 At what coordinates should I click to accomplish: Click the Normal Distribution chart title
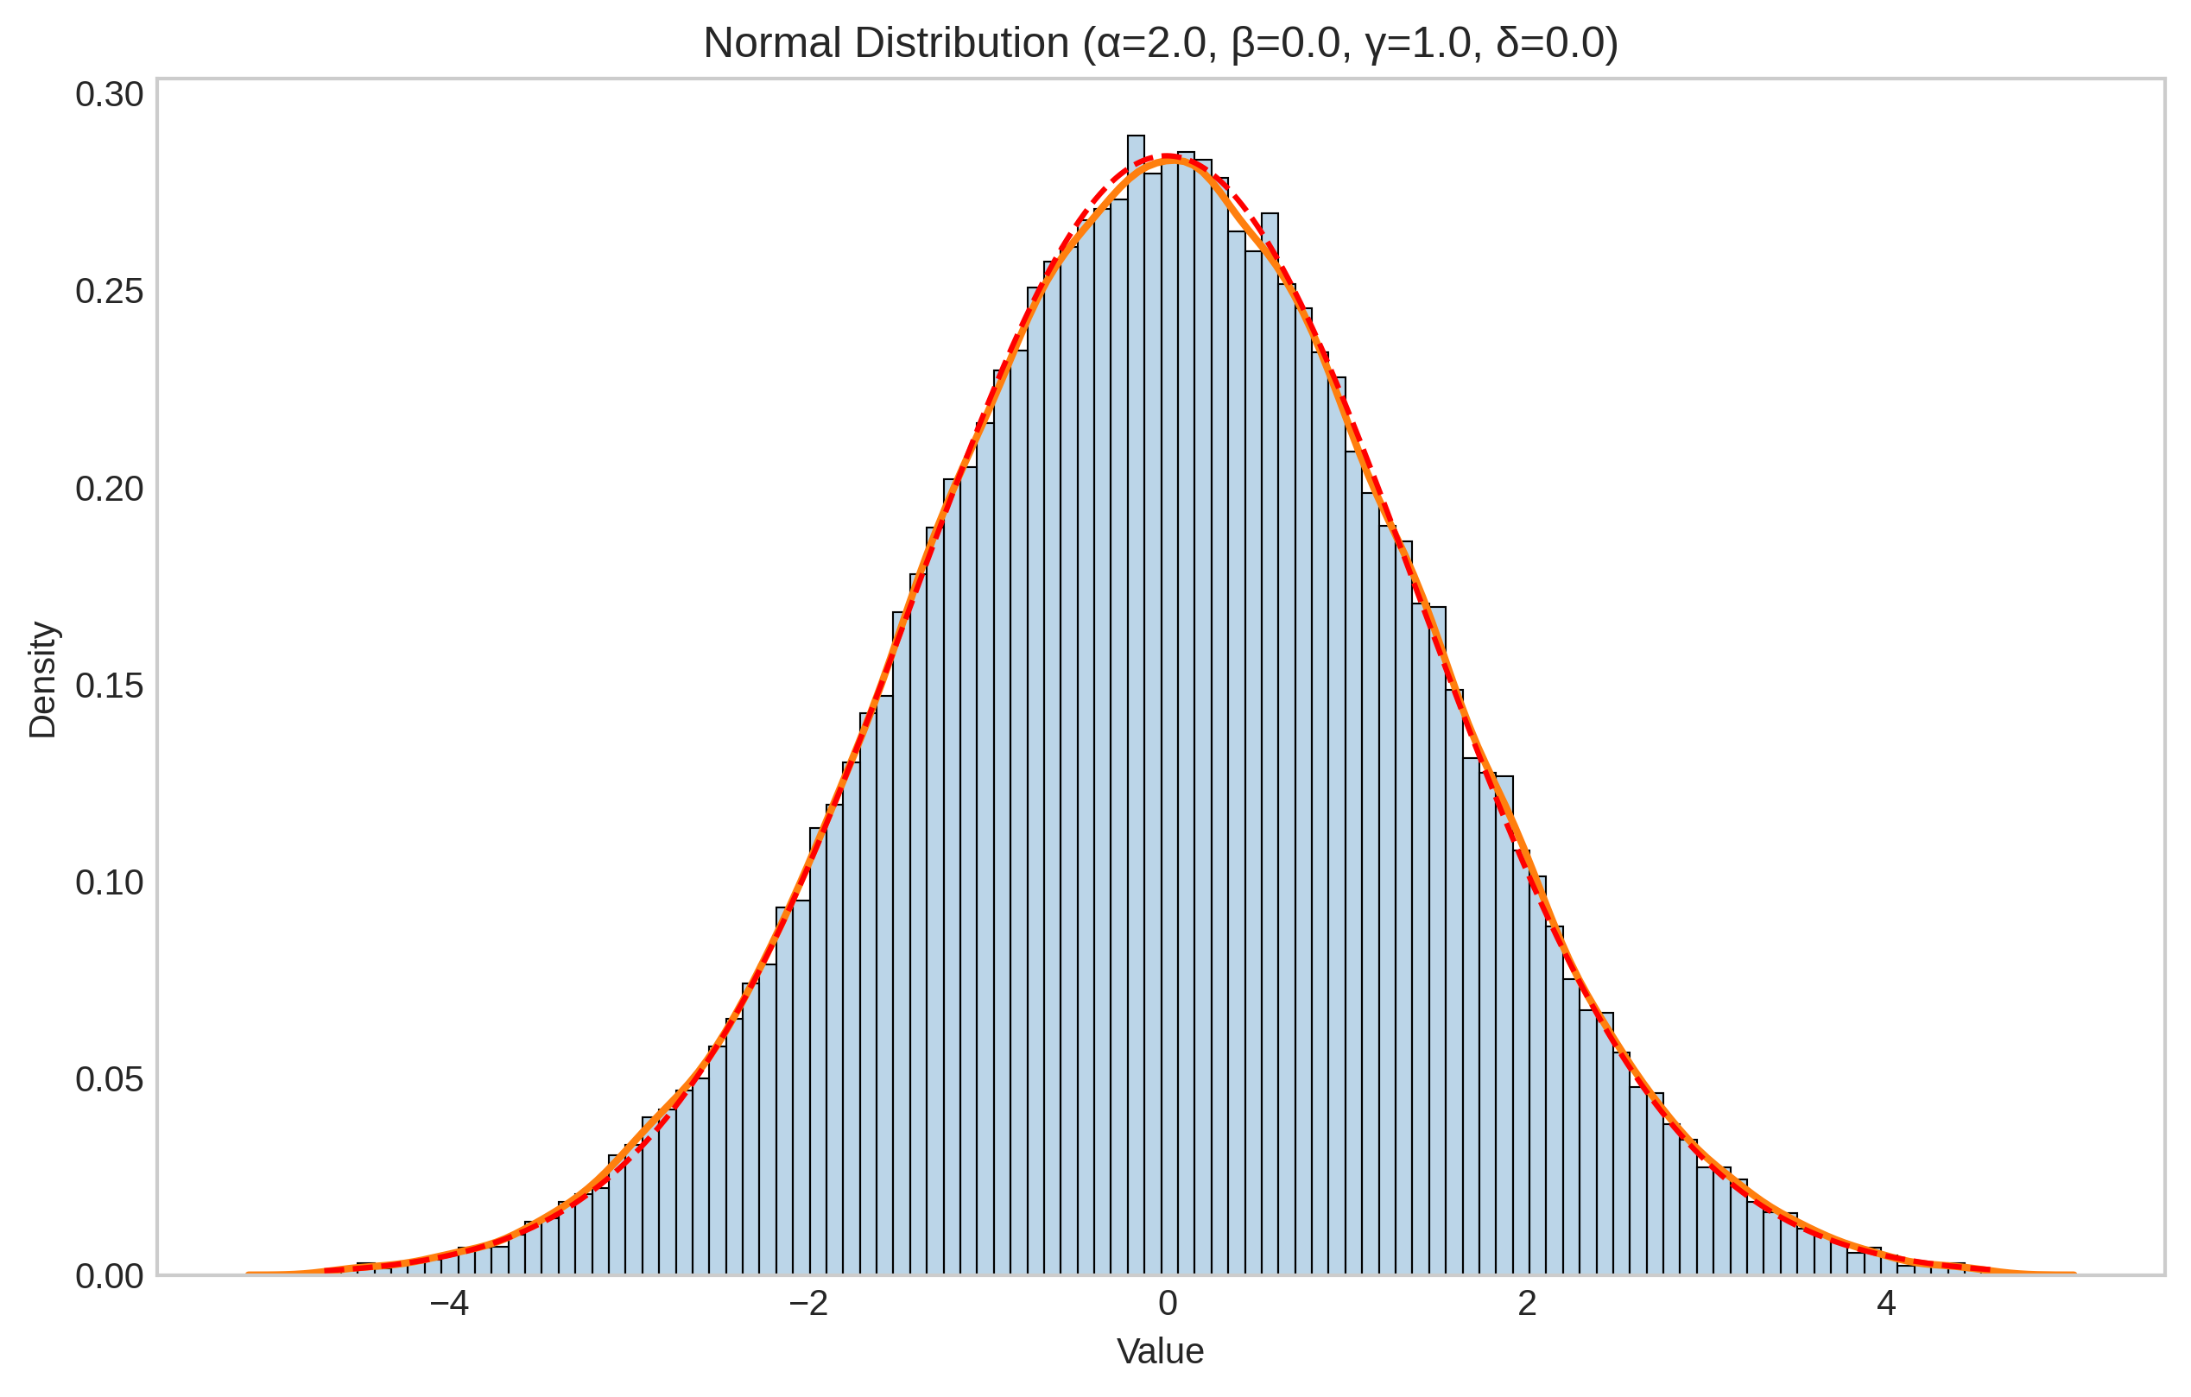[x=887, y=44]
